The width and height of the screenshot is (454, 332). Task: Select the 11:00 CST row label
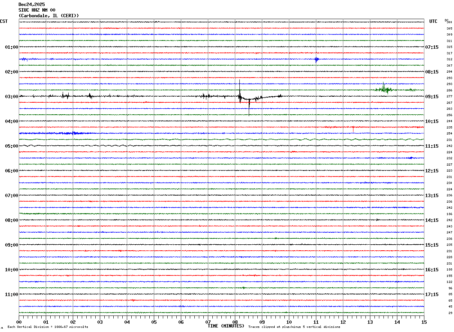coord(12,295)
